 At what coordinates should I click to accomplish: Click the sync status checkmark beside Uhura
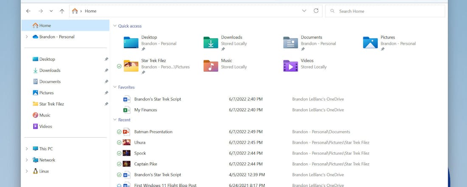[x=119, y=142]
